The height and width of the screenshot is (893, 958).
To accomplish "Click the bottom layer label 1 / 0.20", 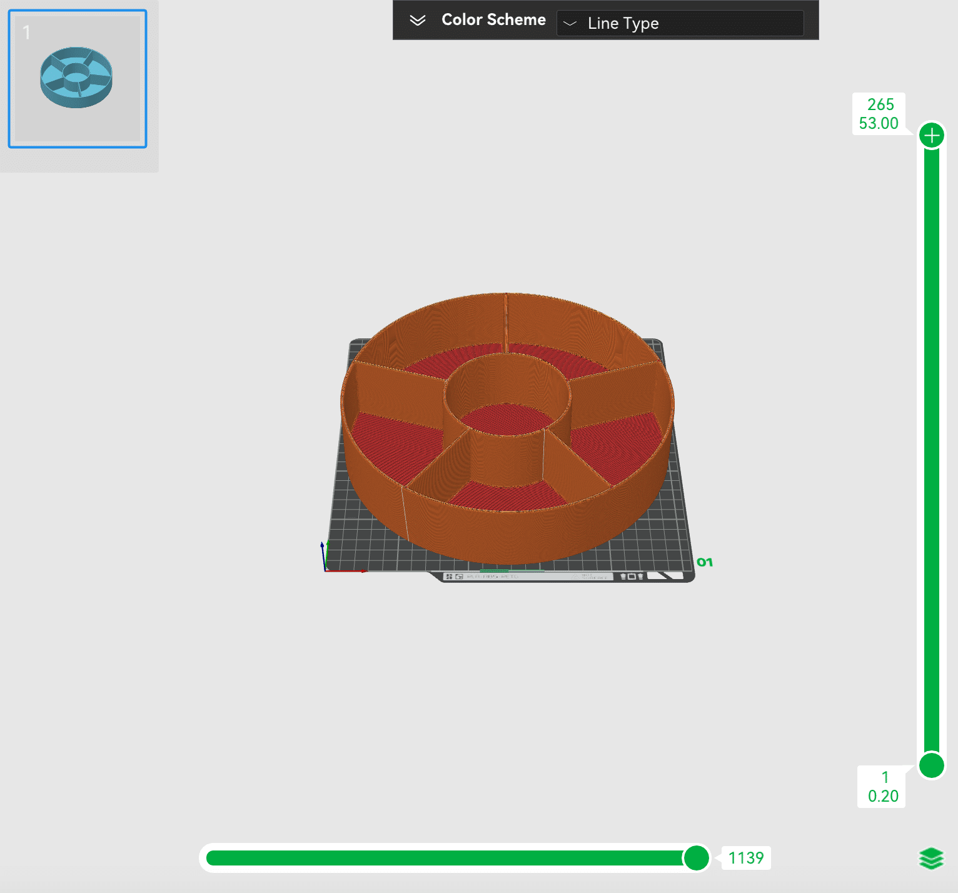I will (x=882, y=787).
